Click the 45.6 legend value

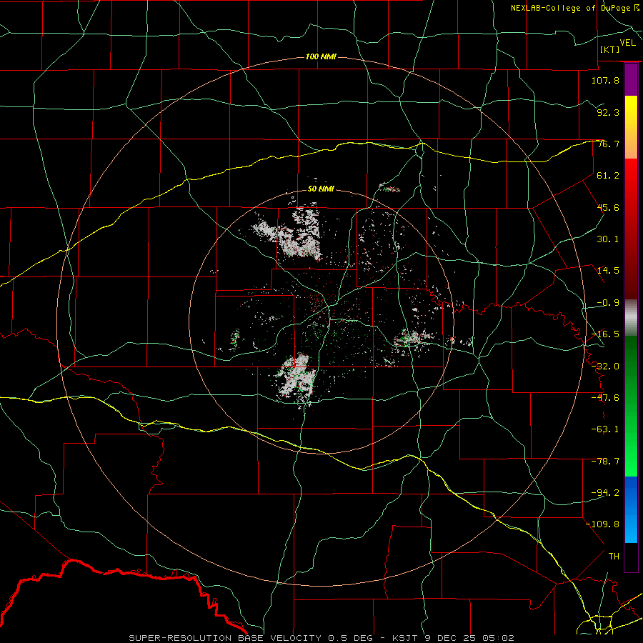(x=608, y=207)
